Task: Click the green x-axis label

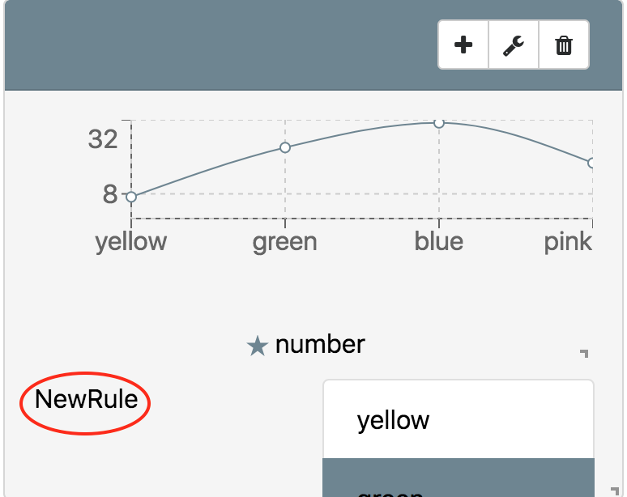Action: [285, 242]
